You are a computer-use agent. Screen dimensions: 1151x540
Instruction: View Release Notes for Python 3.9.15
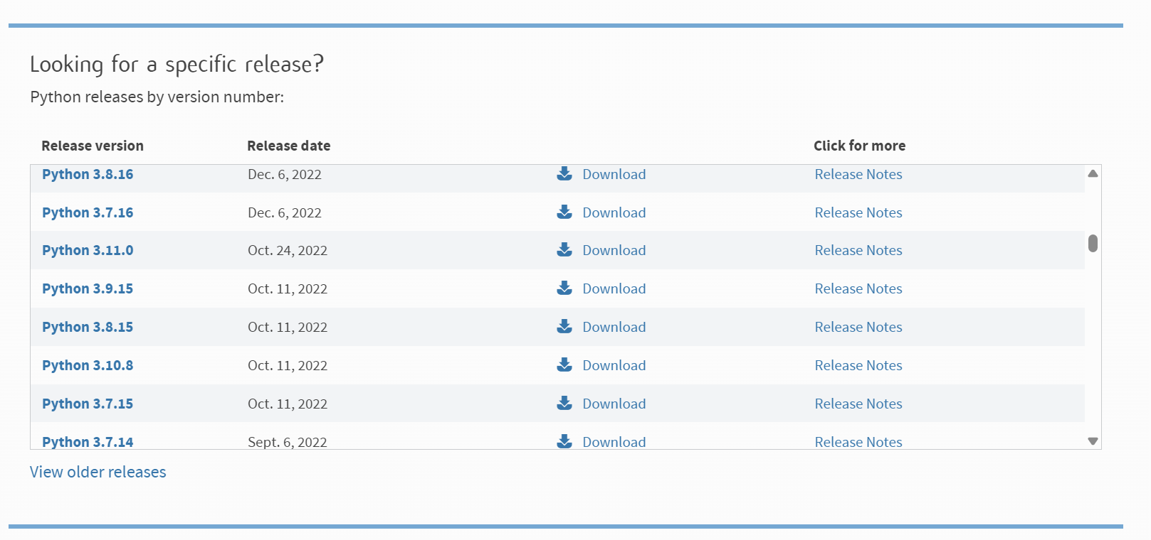(x=858, y=288)
